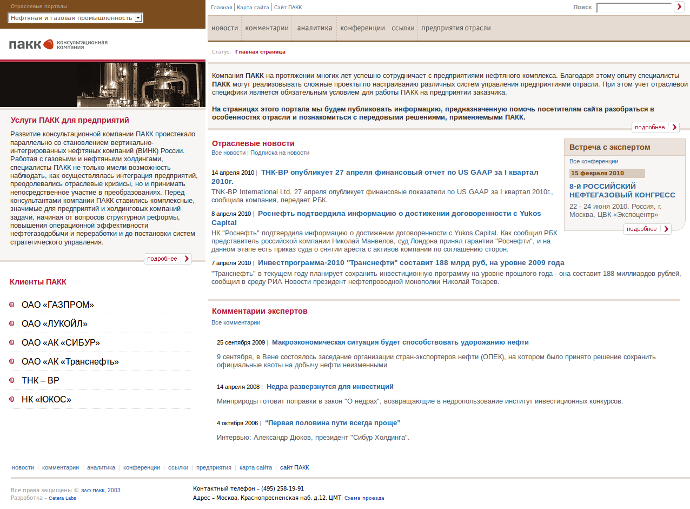This screenshot has height=509, width=690.
Task: Click the bullet icon beside НК «ЮКОС»
Action: click(x=12, y=400)
